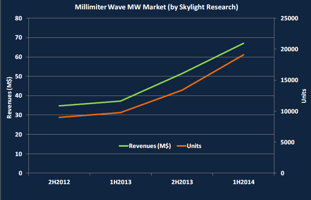Viewport: 311px width, 200px height.
Task: Click left axis value 40
Action: point(19,96)
